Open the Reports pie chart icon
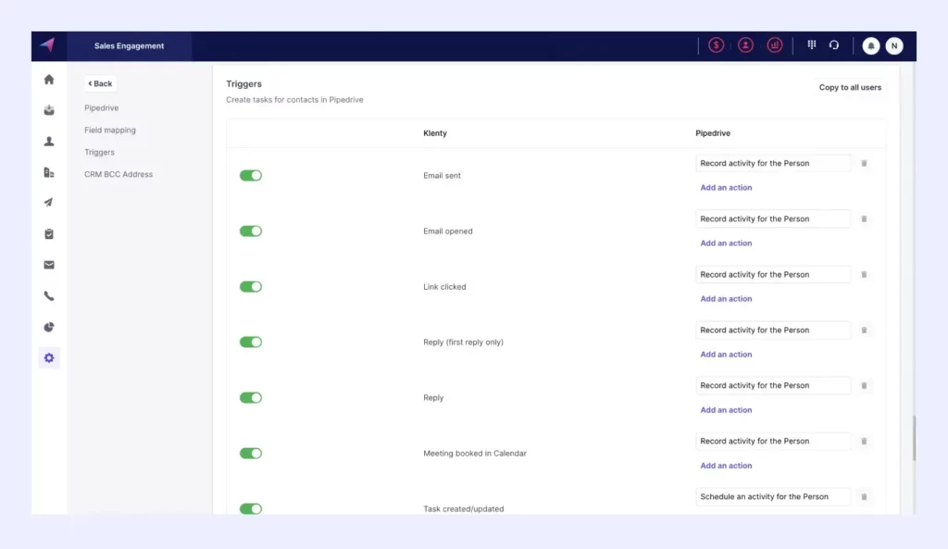Screen dimensions: 948x549 (49, 327)
